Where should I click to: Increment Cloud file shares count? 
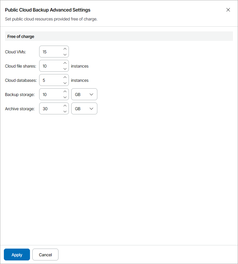(x=65, y=63)
